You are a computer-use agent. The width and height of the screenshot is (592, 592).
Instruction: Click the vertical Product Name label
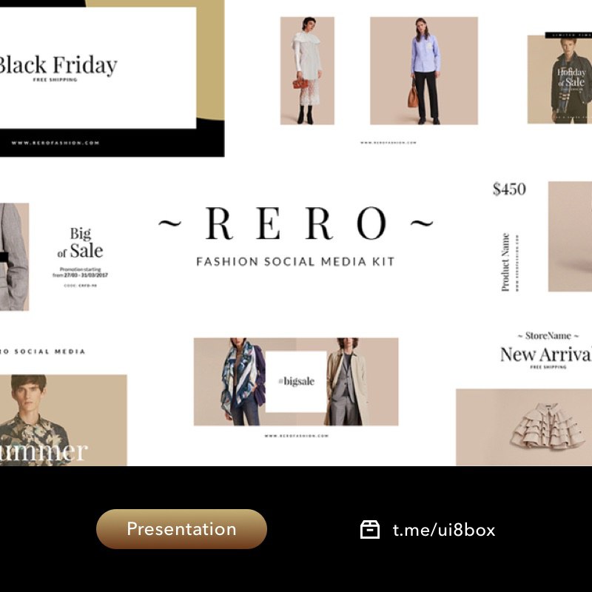(505, 263)
